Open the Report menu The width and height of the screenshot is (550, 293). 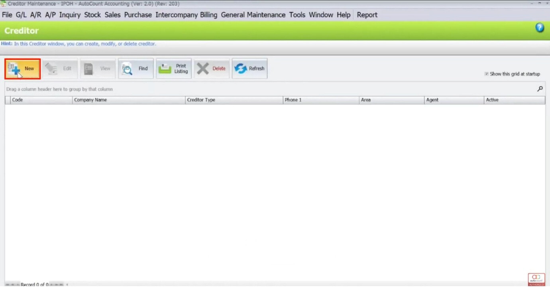367,15
